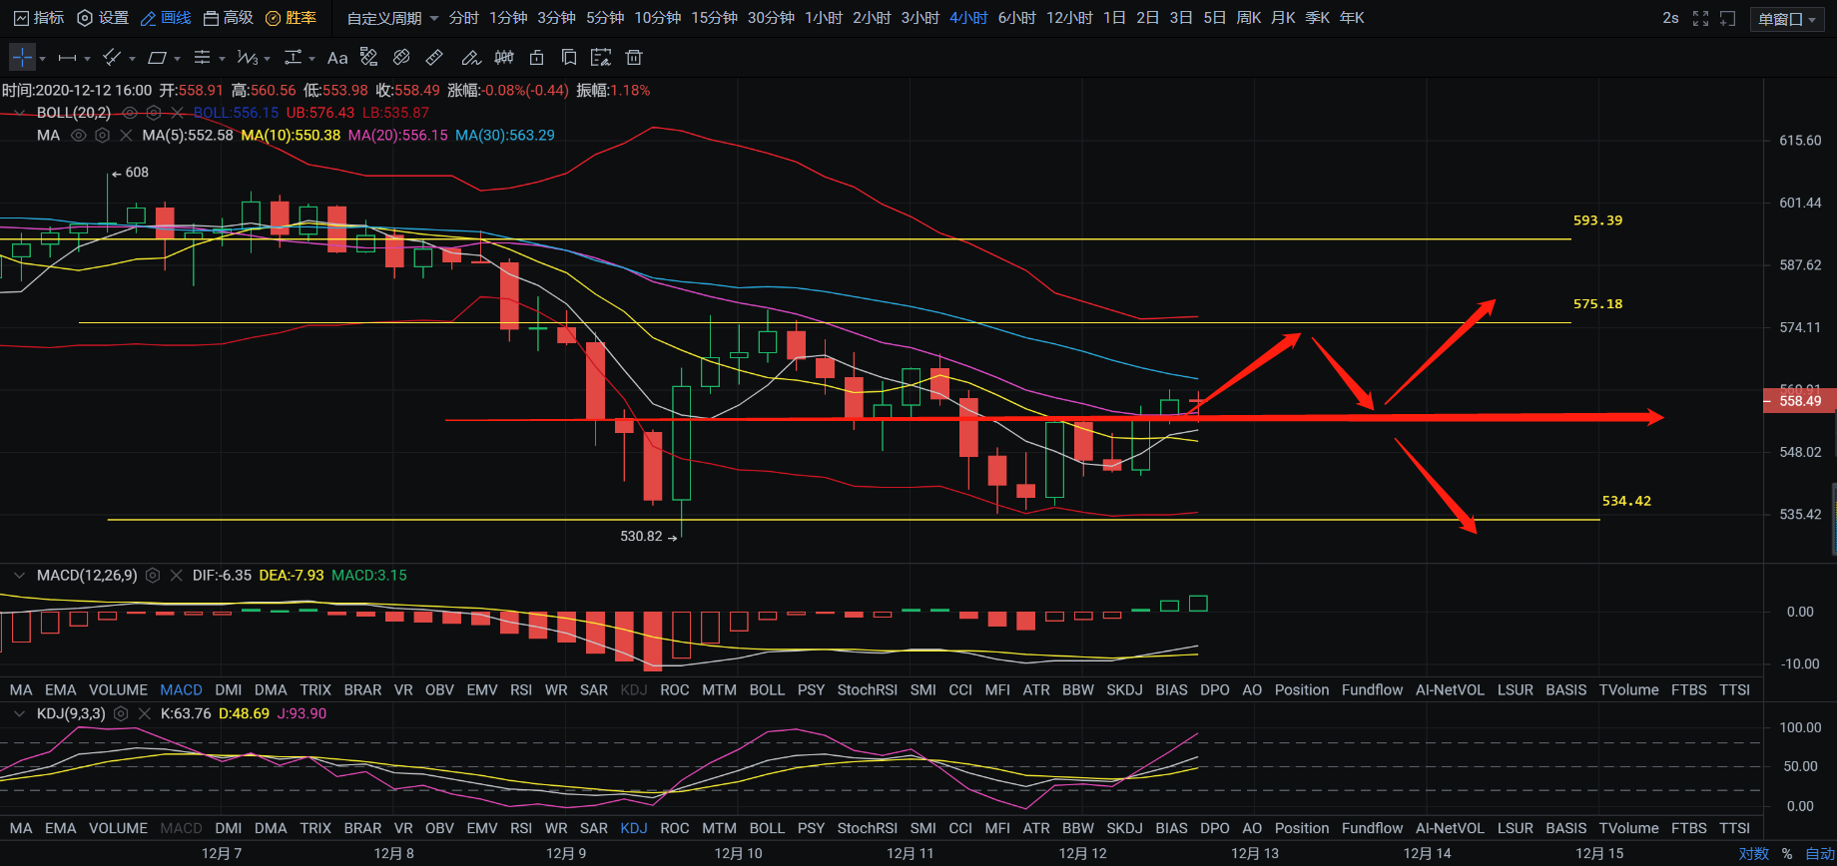1837x866 pixels.
Task: Collapse the KDJ(9,3,3) panel chevron
Action: (18, 714)
